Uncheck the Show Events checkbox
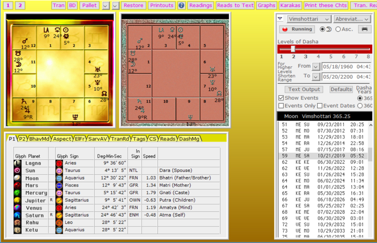The height and width of the screenshot is (243, 377). pos(281,98)
